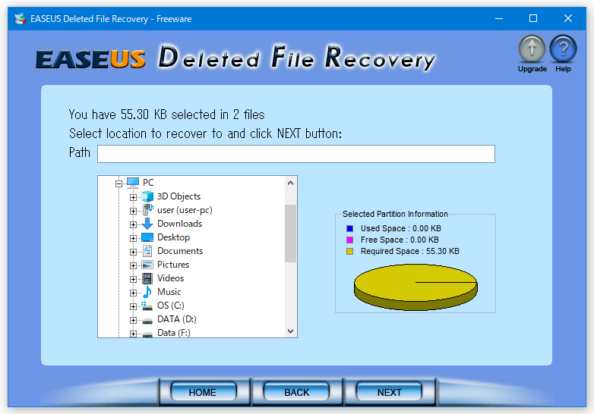Click the DATA (D:) drive icon
This screenshot has width=594, height=414.
click(x=147, y=320)
